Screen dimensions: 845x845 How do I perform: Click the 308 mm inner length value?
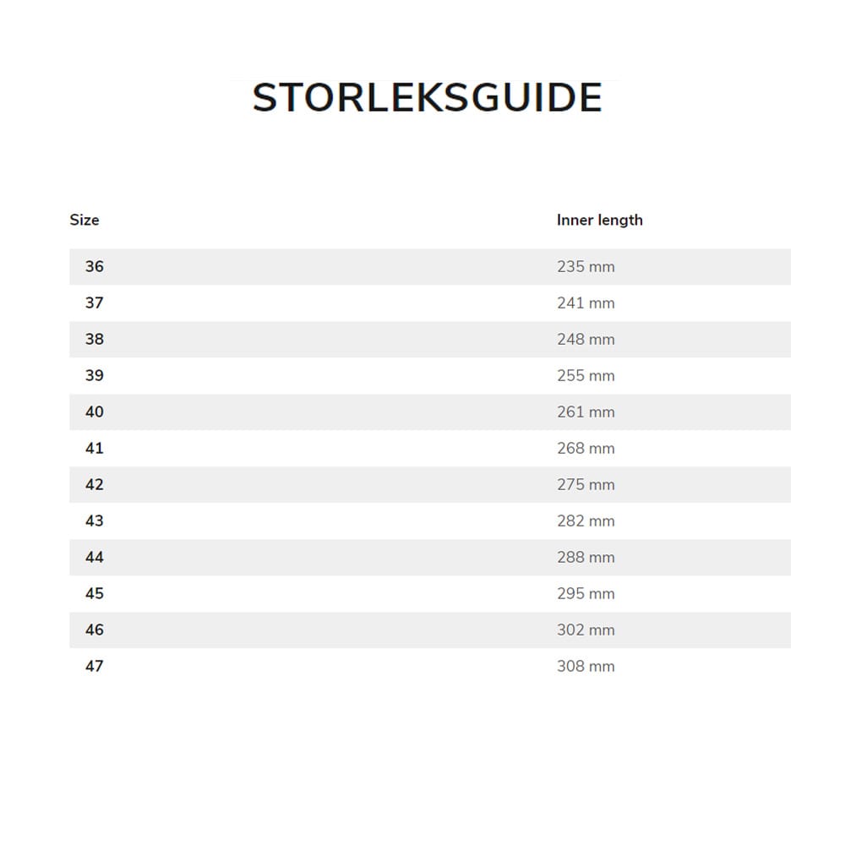coord(586,666)
